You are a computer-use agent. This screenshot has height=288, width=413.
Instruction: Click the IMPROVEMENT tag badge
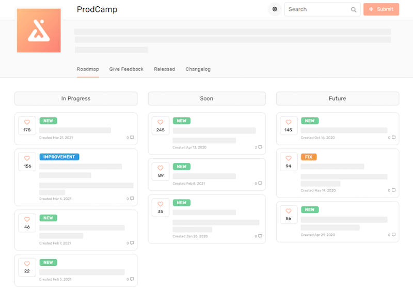click(x=59, y=157)
